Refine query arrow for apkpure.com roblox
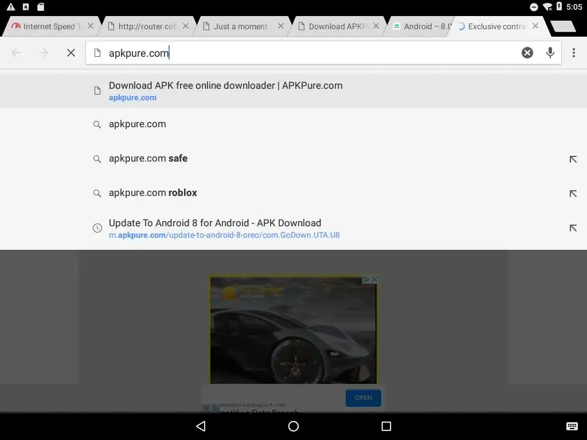This screenshot has height=440, width=587. pos(573,194)
